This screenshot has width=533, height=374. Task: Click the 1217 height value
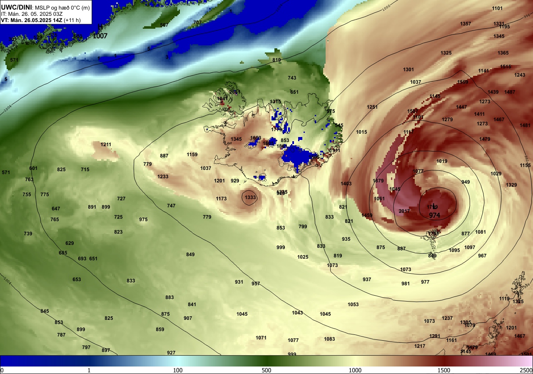420,346
